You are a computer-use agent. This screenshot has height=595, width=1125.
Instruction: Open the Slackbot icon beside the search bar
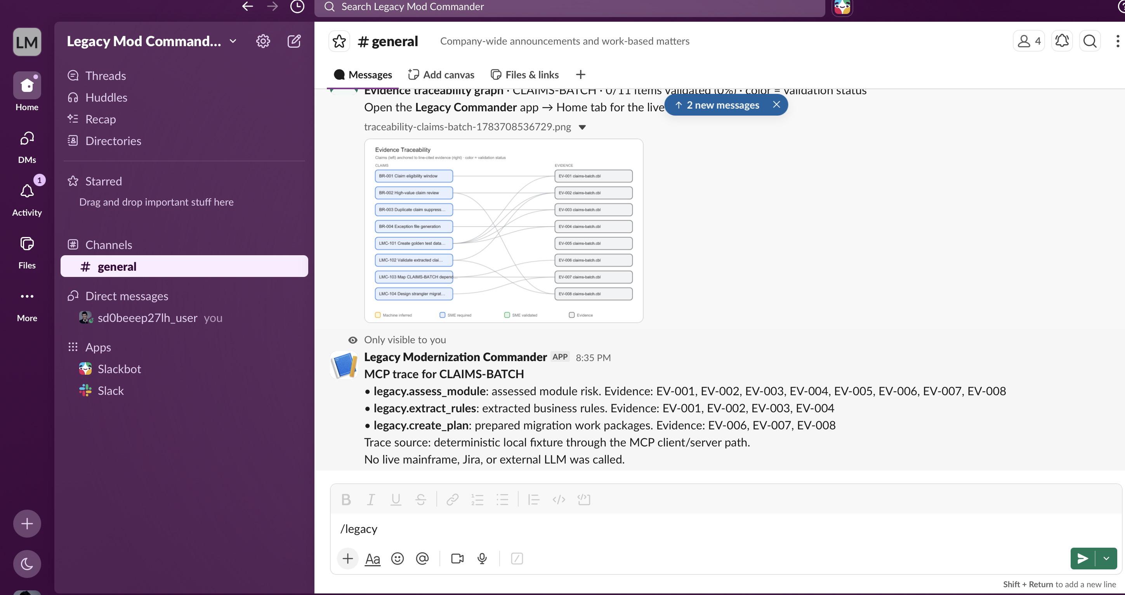click(x=842, y=7)
